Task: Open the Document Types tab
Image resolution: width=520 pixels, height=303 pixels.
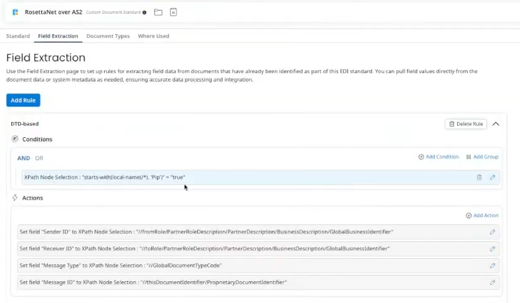Action: [108, 36]
